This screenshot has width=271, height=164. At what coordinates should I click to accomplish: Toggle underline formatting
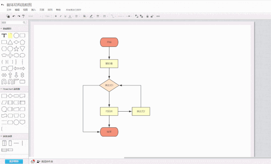65,16
